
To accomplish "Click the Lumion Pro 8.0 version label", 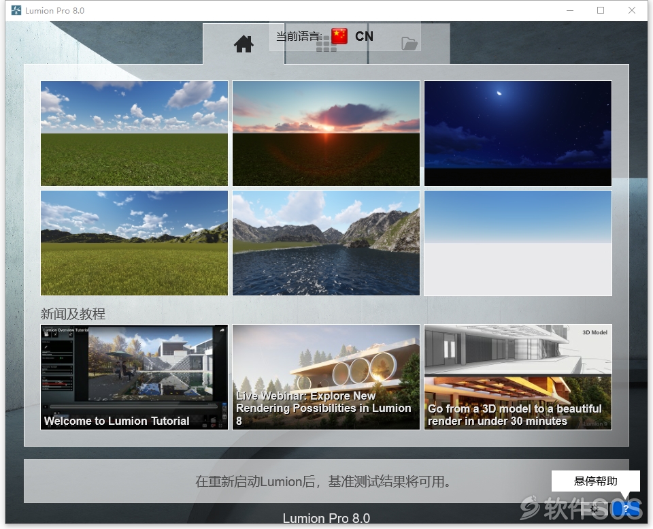I will pyautogui.click(x=326, y=518).
